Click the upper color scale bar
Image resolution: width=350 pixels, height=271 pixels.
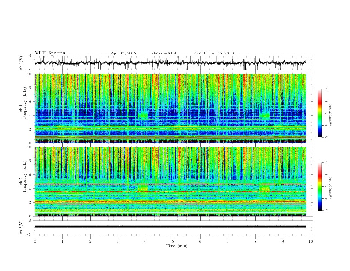320,113
